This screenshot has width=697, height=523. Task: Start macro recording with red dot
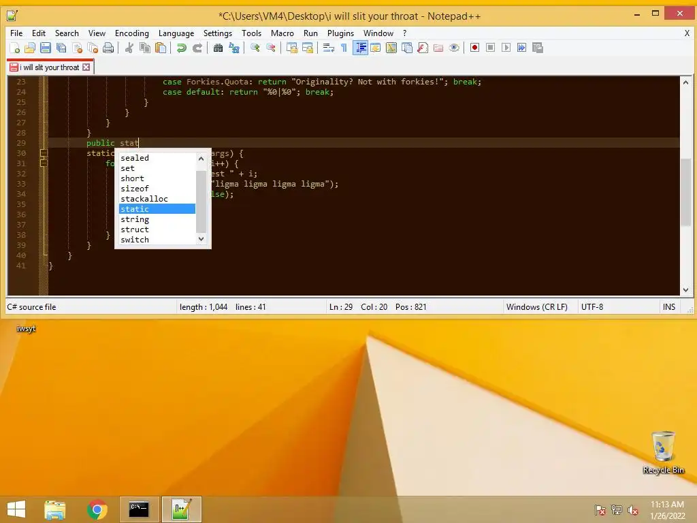tap(474, 48)
